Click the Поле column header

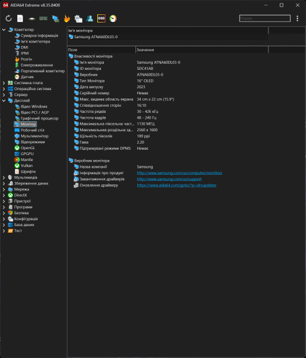pos(101,50)
